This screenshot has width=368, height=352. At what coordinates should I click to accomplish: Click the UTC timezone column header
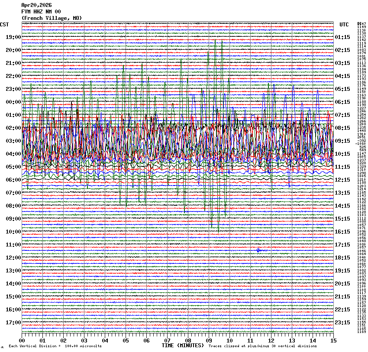pos(344,25)
